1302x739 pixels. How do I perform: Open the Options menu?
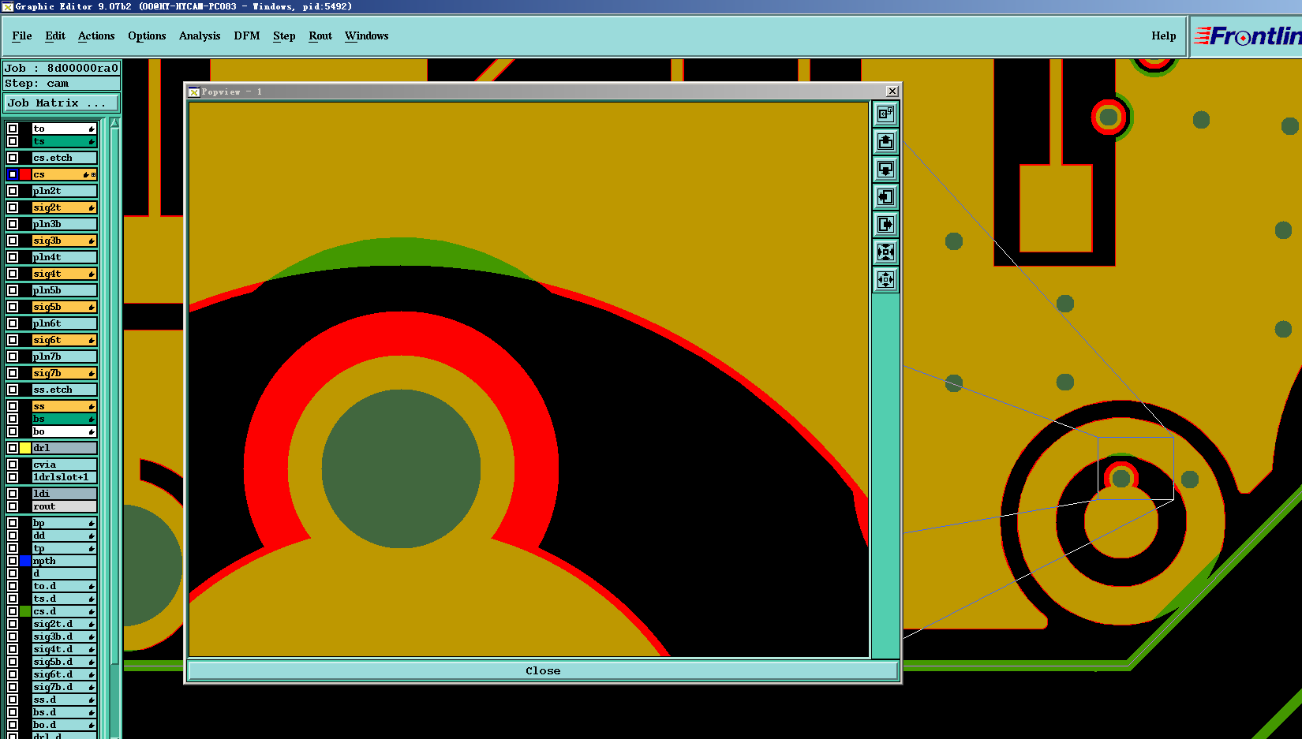coord(147,36)
